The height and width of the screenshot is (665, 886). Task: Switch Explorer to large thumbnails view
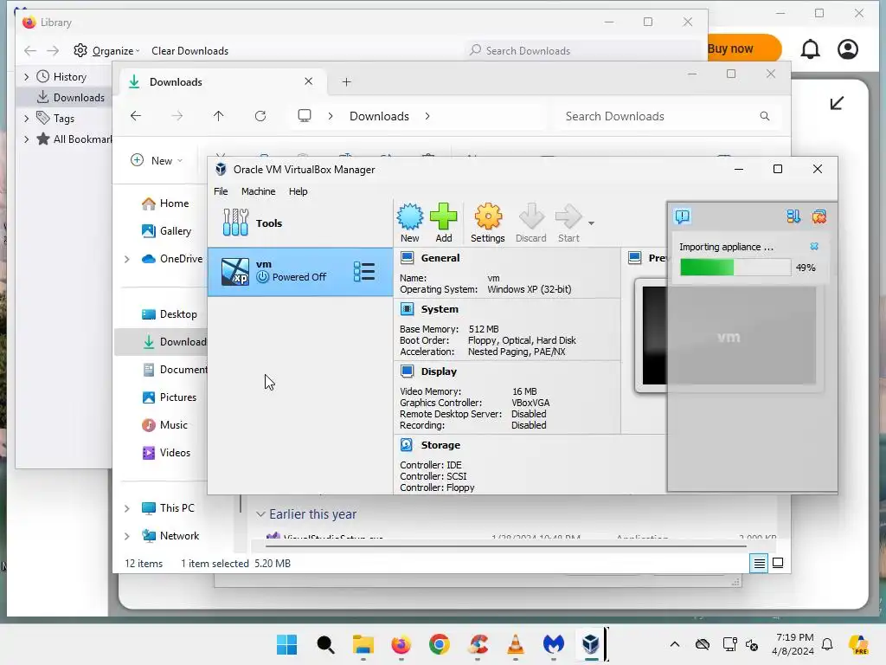pyautogui.click(x=778, y=563)
